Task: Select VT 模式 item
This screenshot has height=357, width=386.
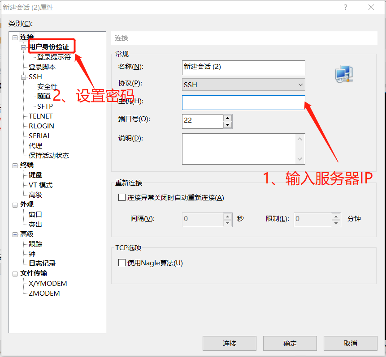Action: tap(40, 185)
